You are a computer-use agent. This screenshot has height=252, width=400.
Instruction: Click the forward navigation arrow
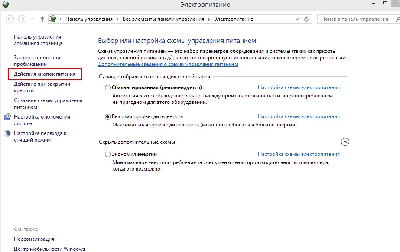pyautogui.click(x=22, y=19)
